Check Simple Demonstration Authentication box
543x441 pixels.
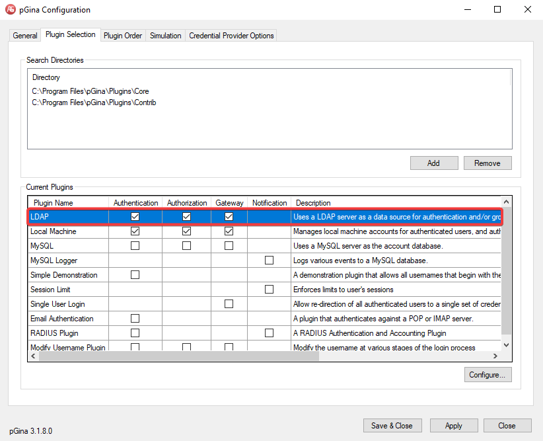coord(135,275)
